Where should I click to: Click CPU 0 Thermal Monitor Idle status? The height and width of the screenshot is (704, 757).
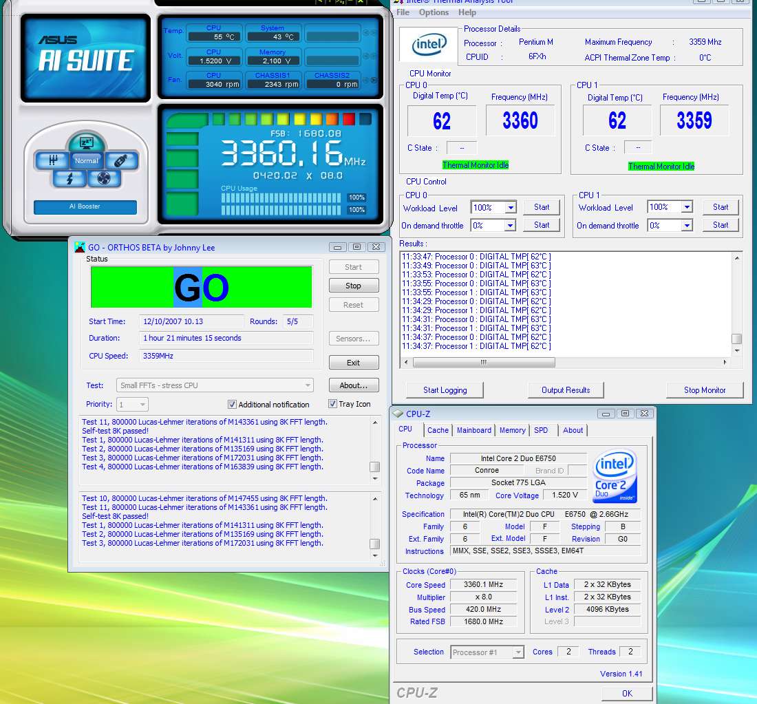pos(476,165)
